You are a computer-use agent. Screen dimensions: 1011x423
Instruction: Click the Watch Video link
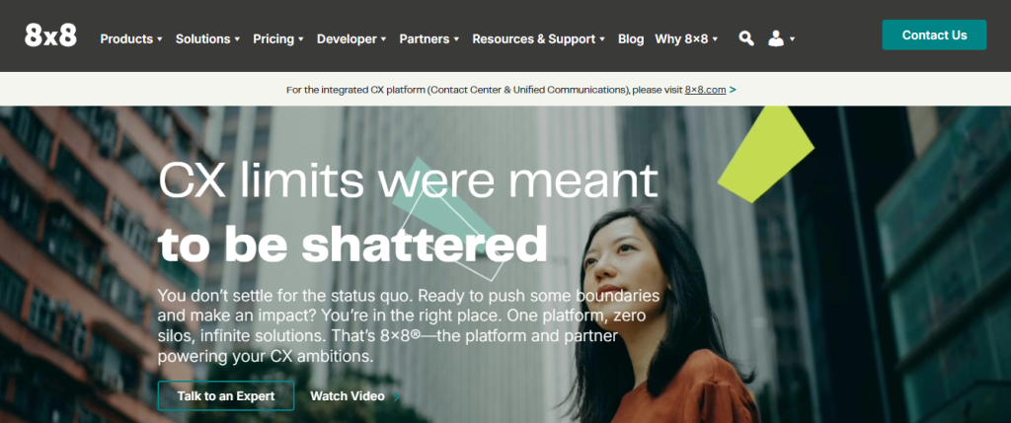pos(348,396)
